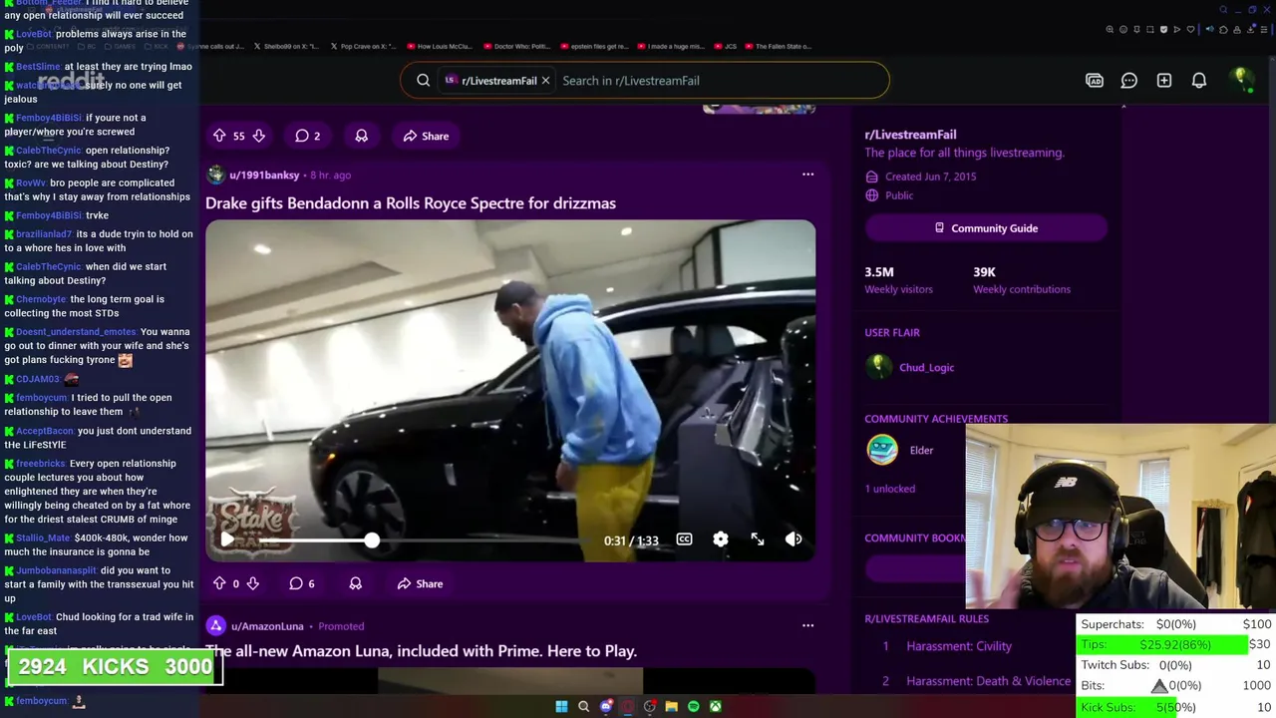
Task: Open u/1991banksy profile link
Action: pyautogui.click(x=264, y=175)
